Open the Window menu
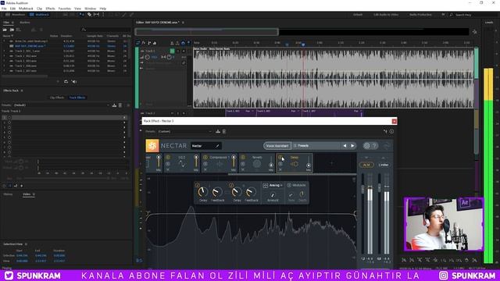Screen dimensions: 500x281 click(x=91, y=9)
